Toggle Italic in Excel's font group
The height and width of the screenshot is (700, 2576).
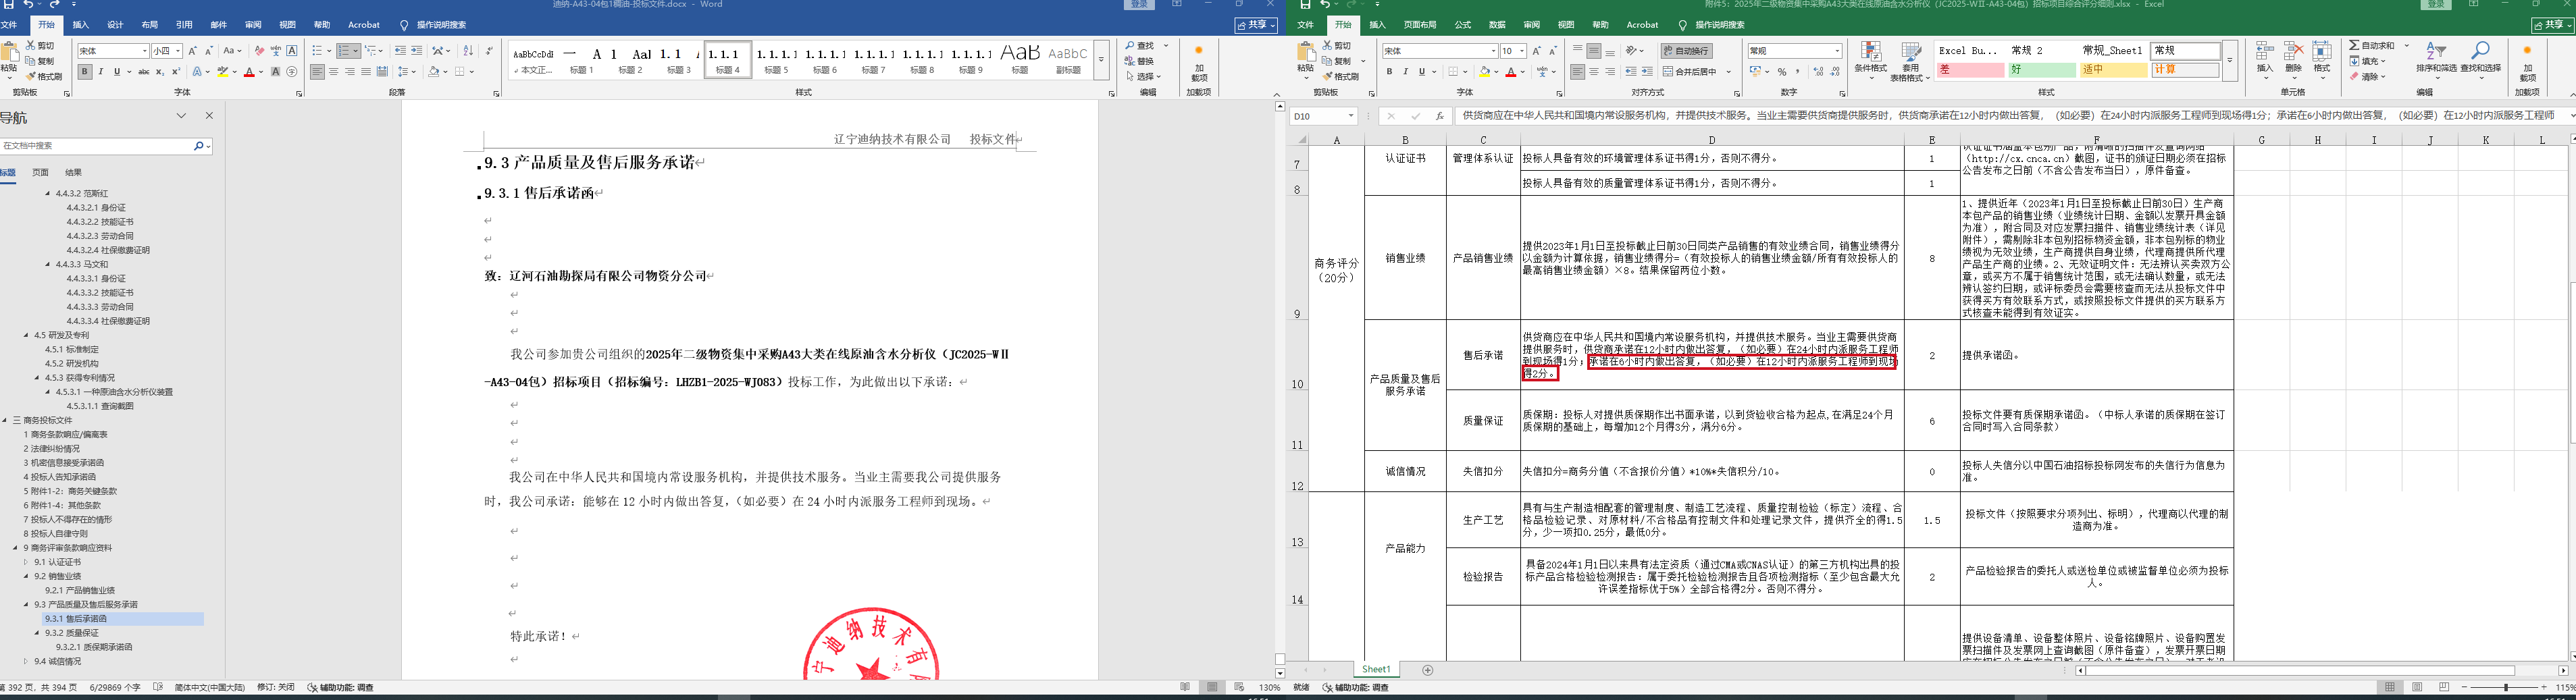coord(1405,72)
